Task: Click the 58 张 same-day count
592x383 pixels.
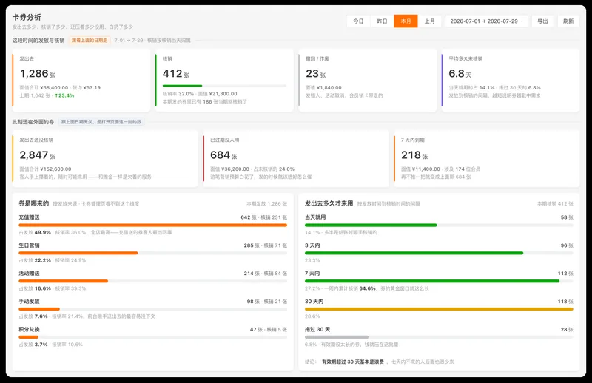Action: [567, 217]
